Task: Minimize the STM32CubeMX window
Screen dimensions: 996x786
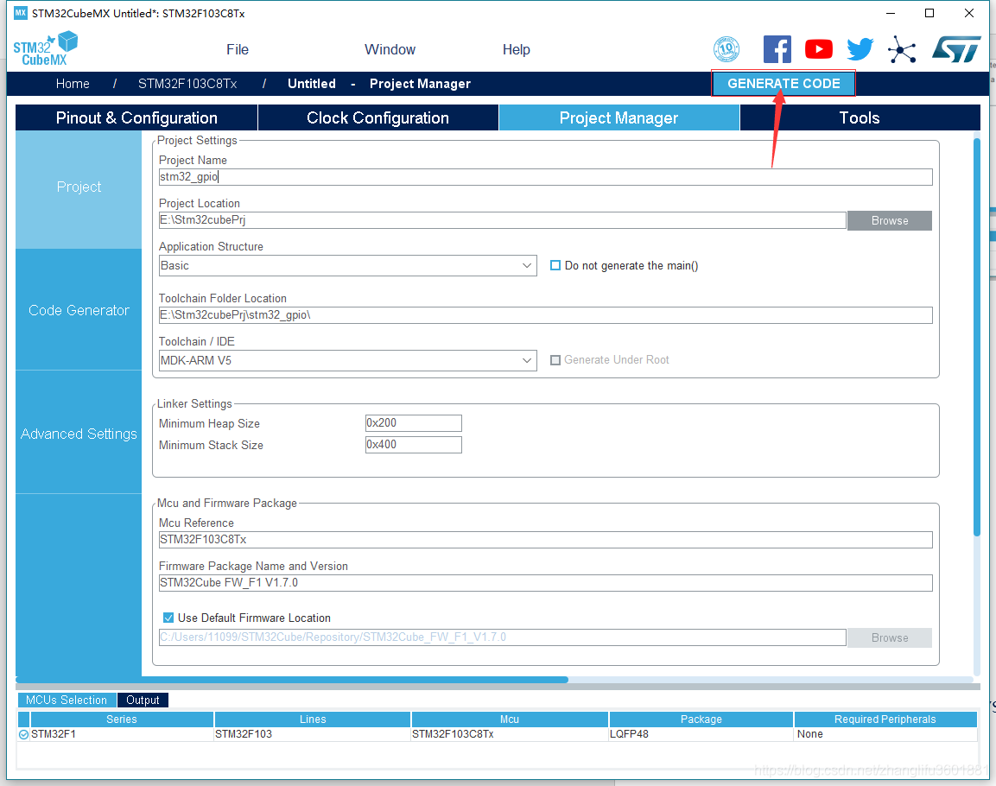Action: (x=891, y=13)
